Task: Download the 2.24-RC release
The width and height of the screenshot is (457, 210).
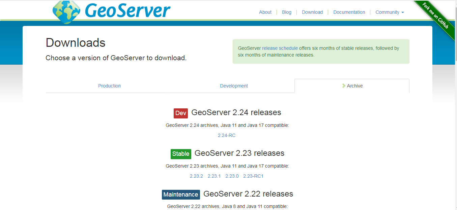Action: point(227,135)
